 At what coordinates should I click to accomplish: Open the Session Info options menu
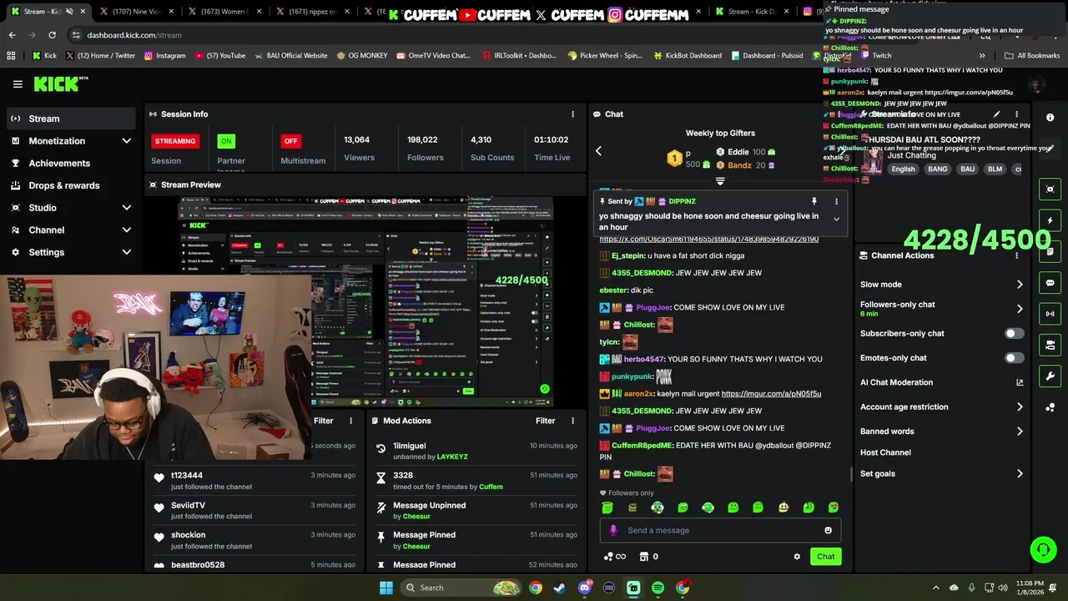[572, 114]
